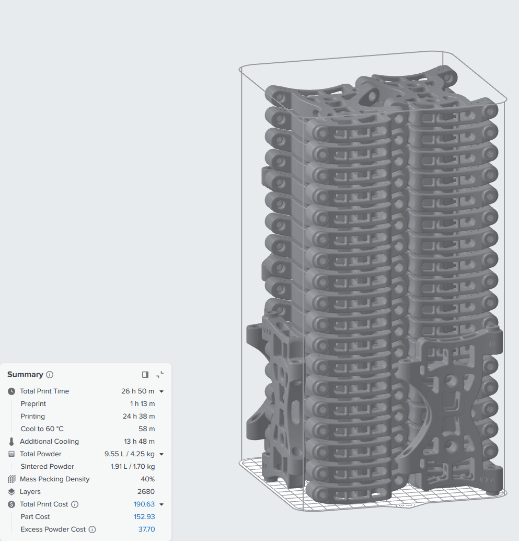Viewport: 519px width, 541px height.
Task: Click the Total Print Time clock icon
Action: pos(11,391)
